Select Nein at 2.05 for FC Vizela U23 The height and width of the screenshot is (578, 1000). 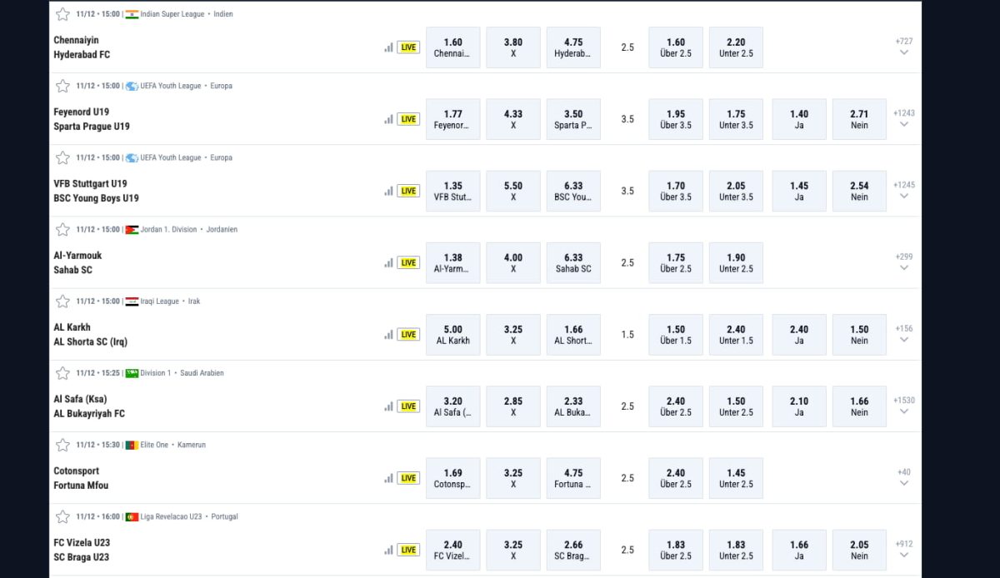(859, 550)
